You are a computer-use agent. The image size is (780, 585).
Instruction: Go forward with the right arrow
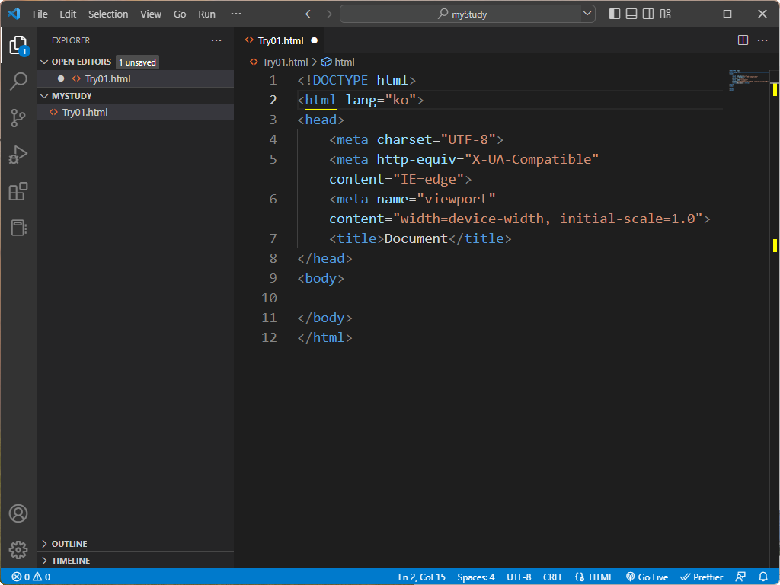pos(327,14)
